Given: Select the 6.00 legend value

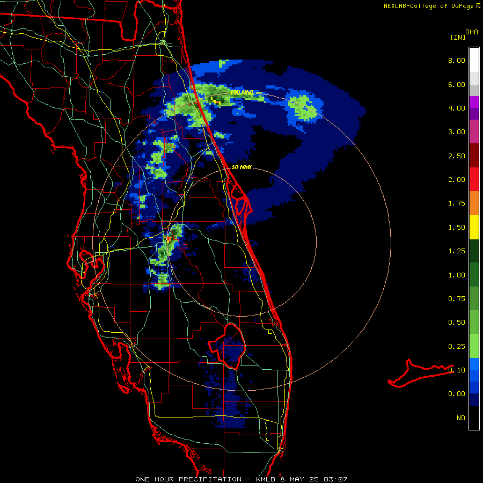Looking at the screenshot, I should (457, 84).
